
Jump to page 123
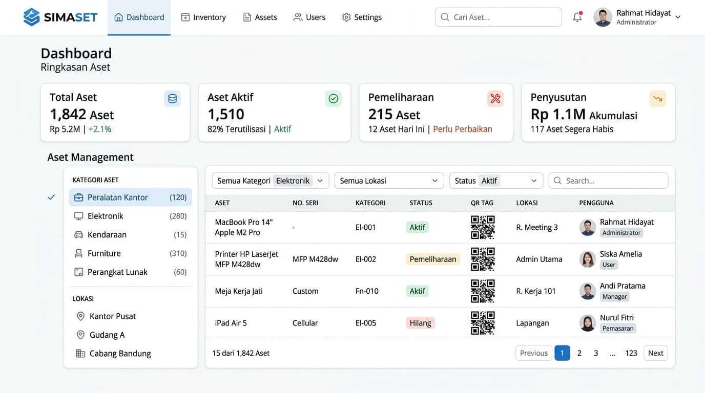pyautogui.click(x=631, y=353)
